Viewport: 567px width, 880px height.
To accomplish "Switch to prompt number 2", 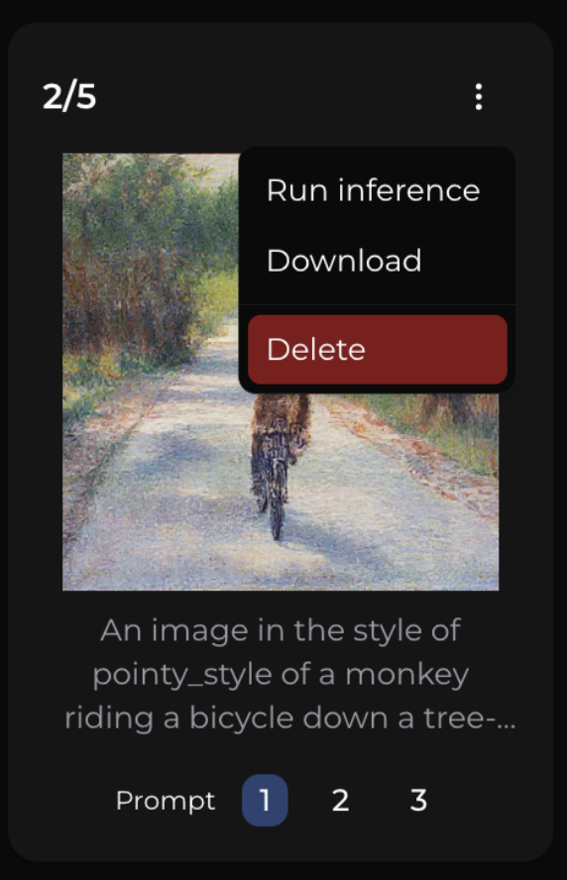I will tap(340, 801).
